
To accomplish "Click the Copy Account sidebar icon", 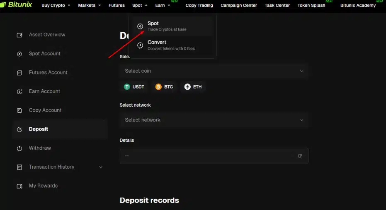I will (x=19, y=110).
